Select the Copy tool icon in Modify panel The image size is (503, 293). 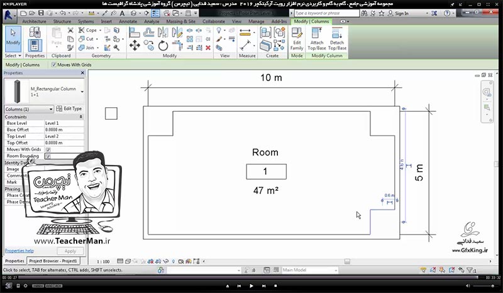(x=148, y=45)
